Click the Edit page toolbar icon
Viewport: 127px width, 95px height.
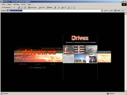(x=65, y=7)
